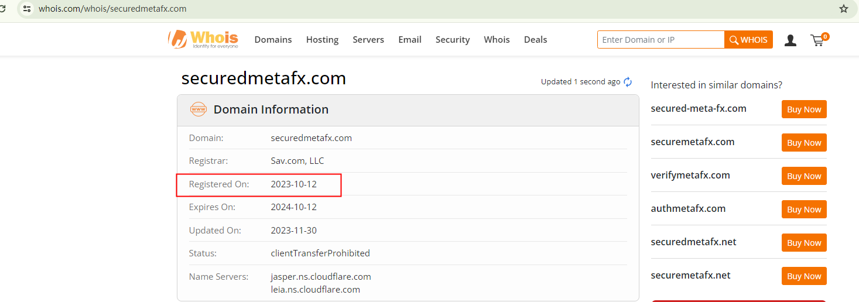The height and width of the screenshot is (302, 859).
Task: Select registrar Sav.com, LLC text
Action: tap(297, 160)
